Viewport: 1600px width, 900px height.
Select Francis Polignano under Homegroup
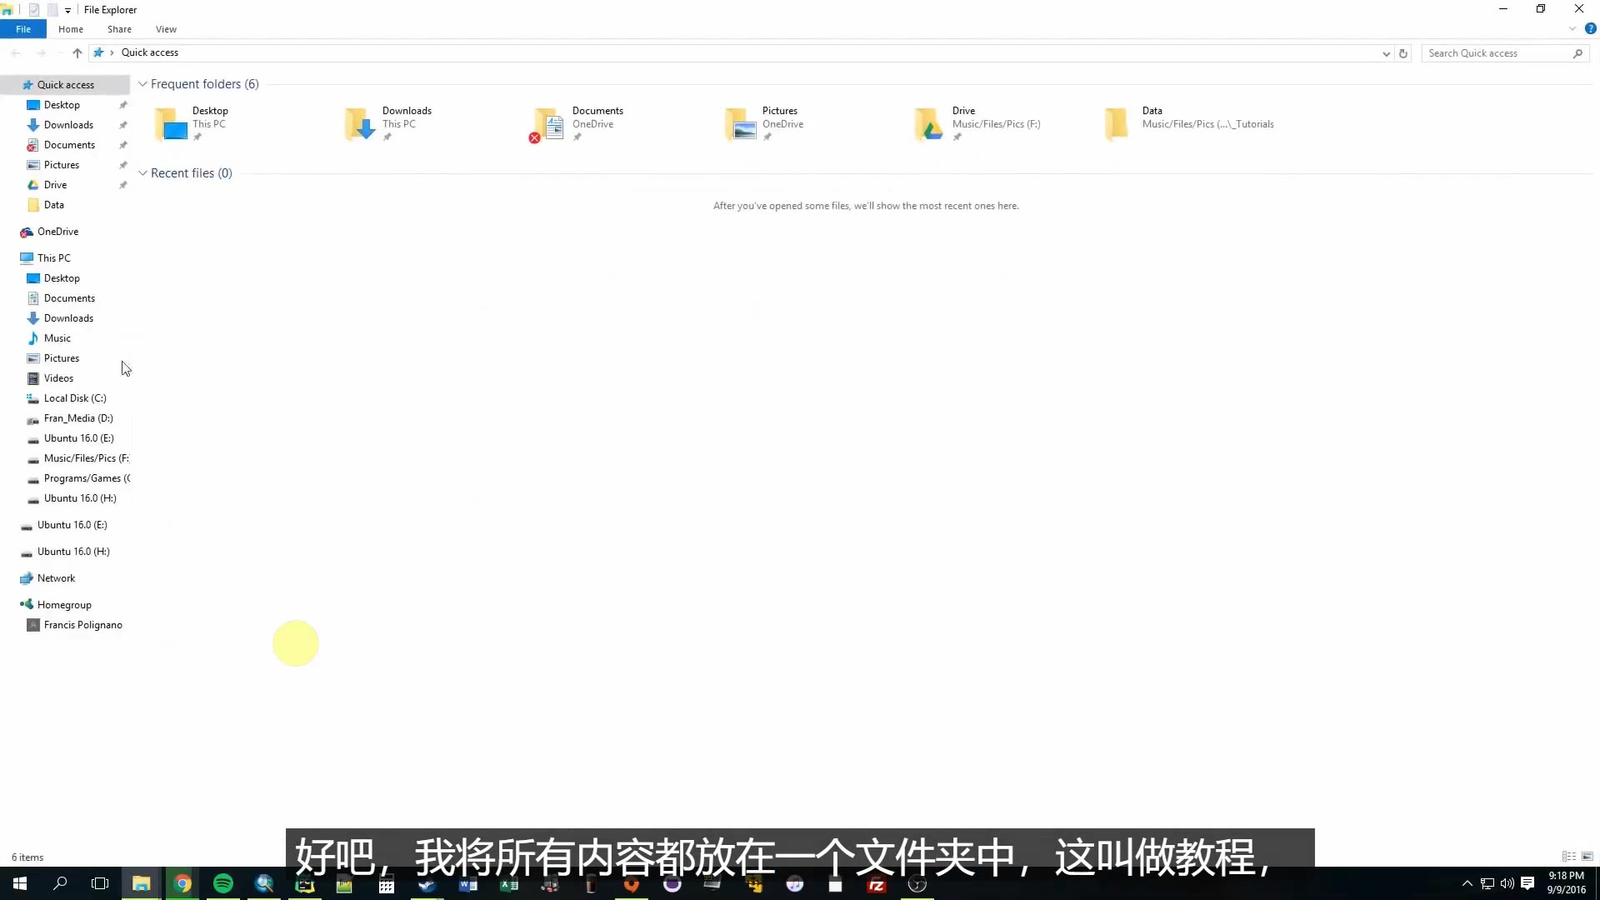82,625
